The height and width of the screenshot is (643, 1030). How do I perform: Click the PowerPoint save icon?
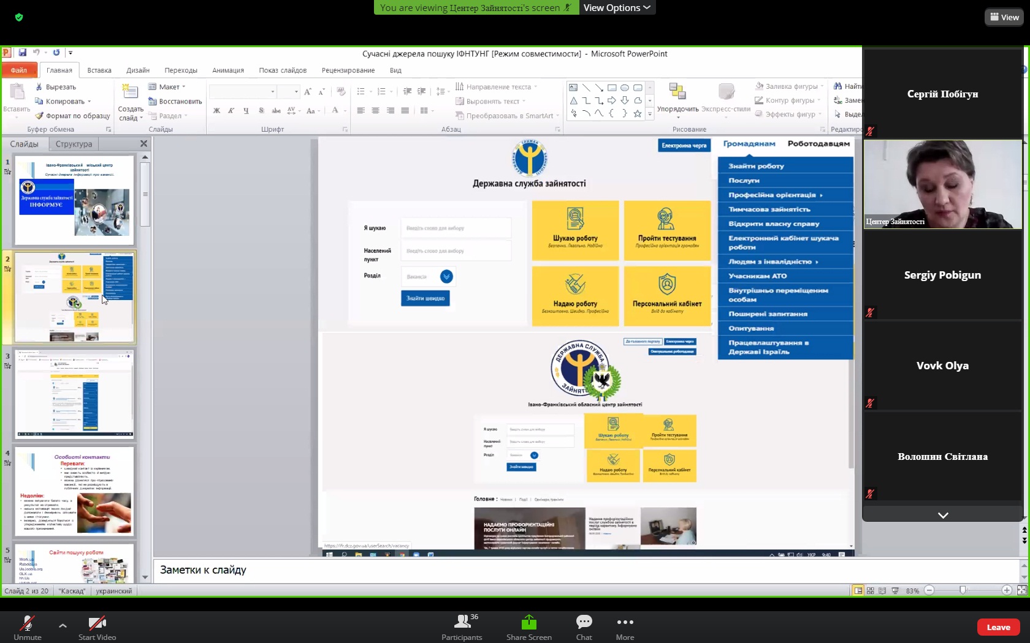(x=23, y=53)
